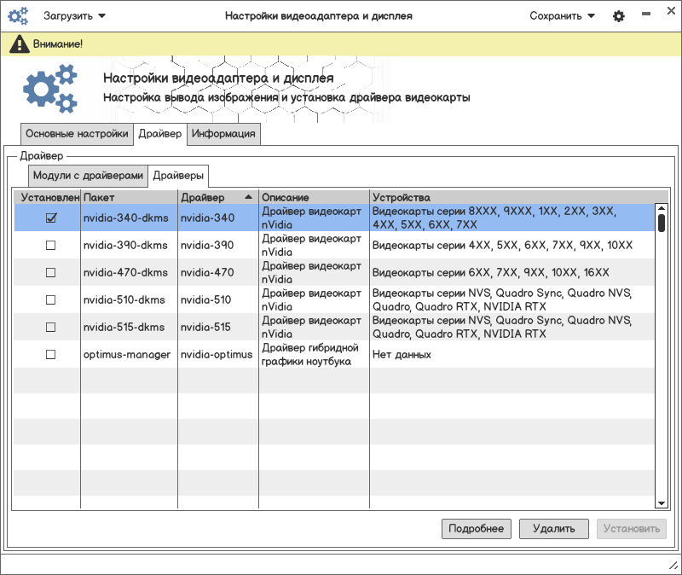
Task: Uncheck the nvidia-340-dkms installed checkbox
Action: 50,218
